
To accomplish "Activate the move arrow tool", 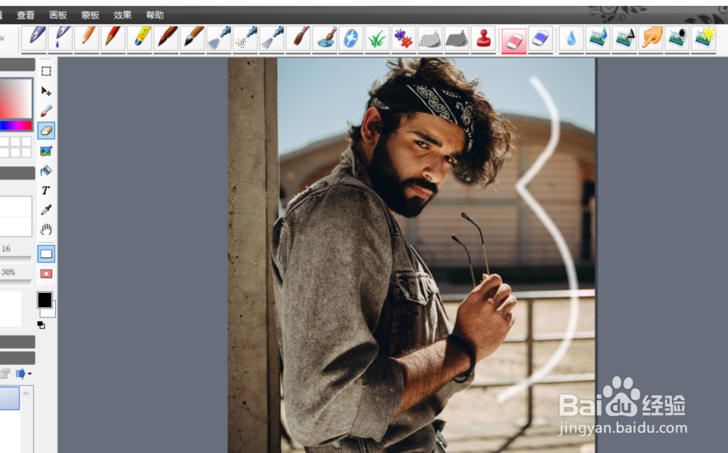I will pyautogui.click(x=46, y=92).
